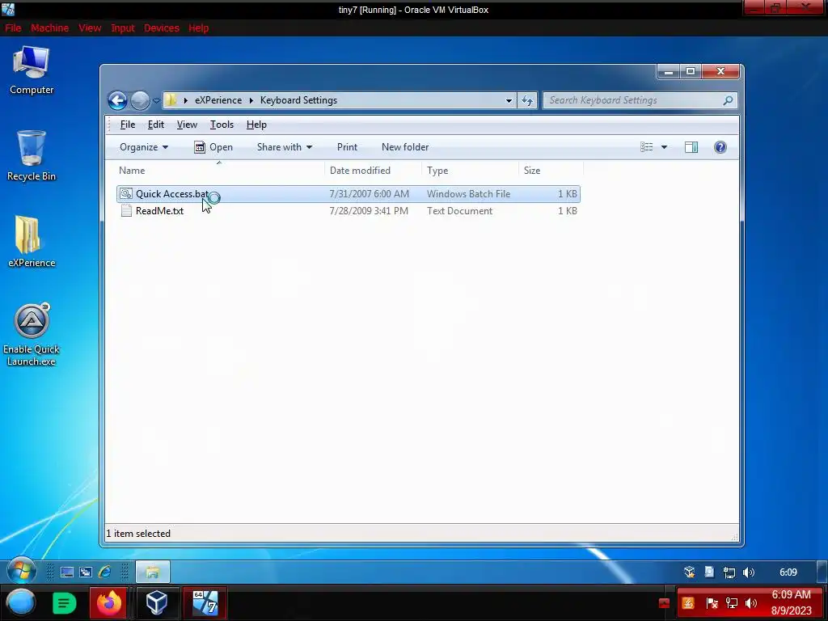Screen dimensions: 828x621
Task: Click the VirtualBox cube host taskbar icon
Action: tap(157, 602)
